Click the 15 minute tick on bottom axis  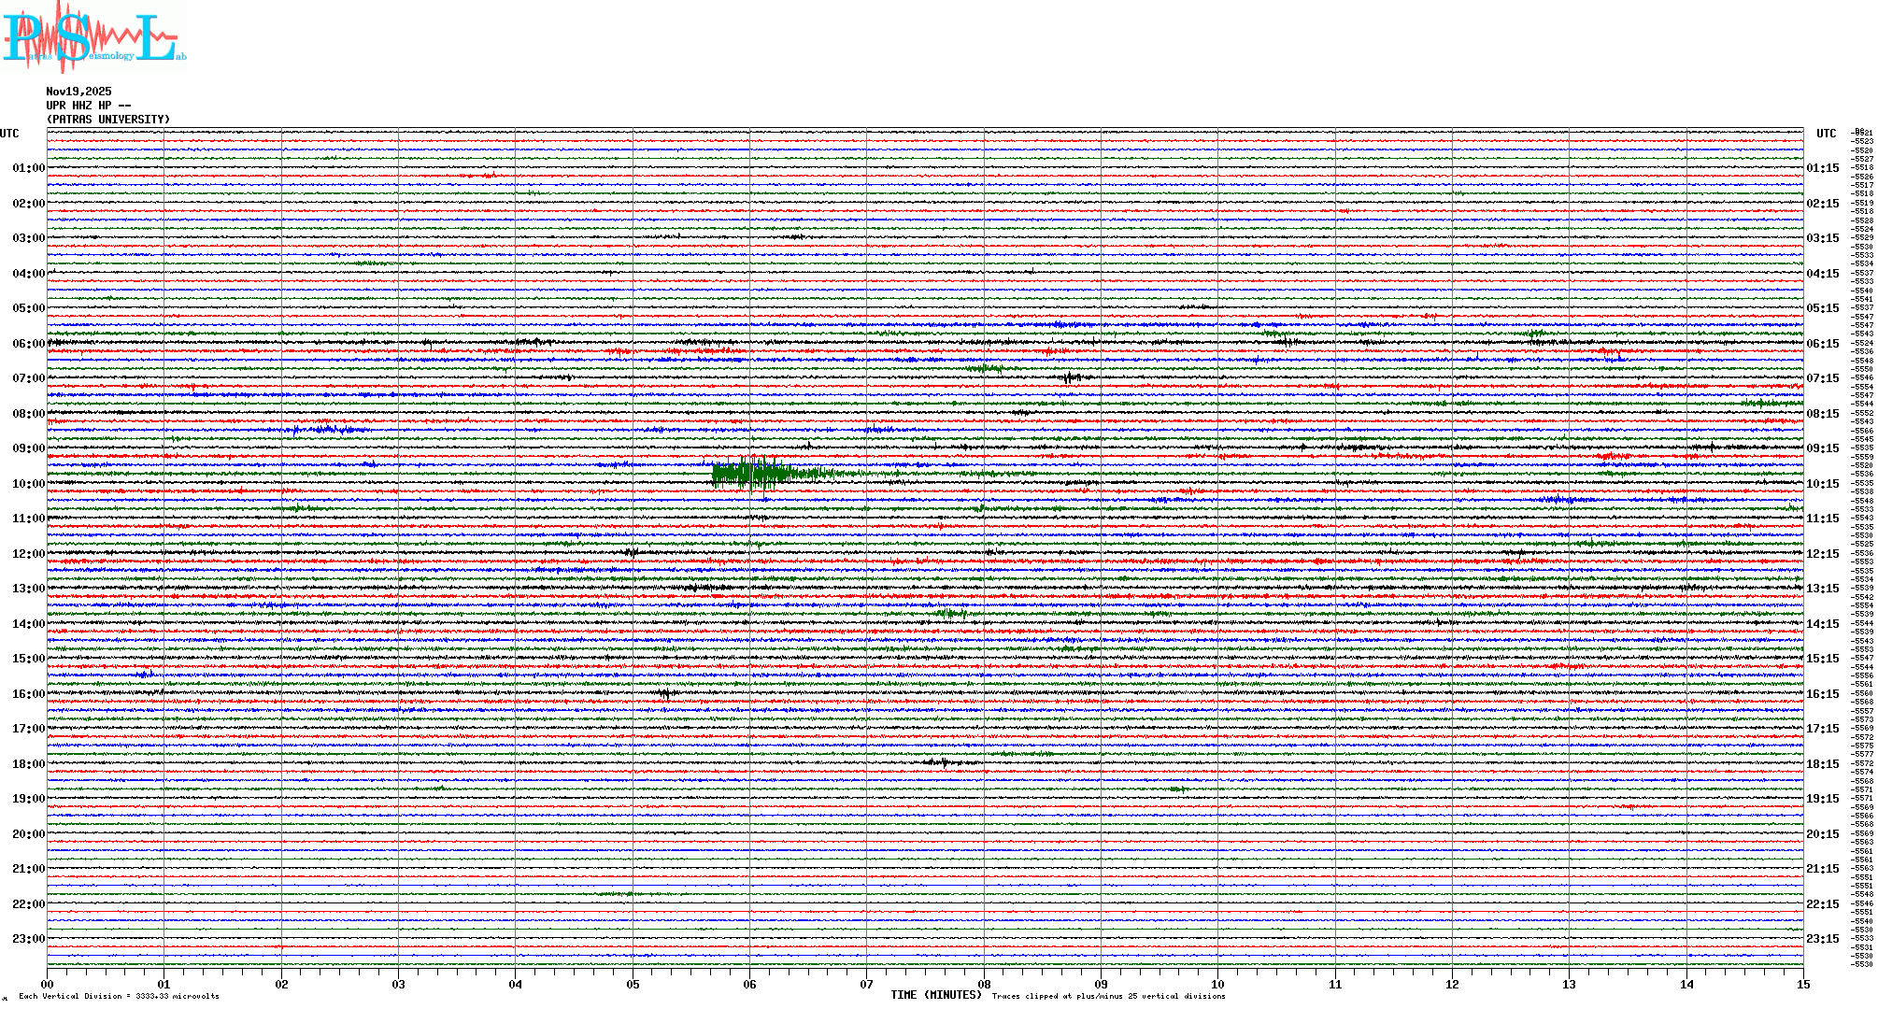(x=1802, y=985)
